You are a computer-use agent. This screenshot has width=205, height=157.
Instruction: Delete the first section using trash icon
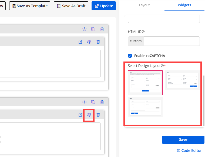click(x=102, y=29)
